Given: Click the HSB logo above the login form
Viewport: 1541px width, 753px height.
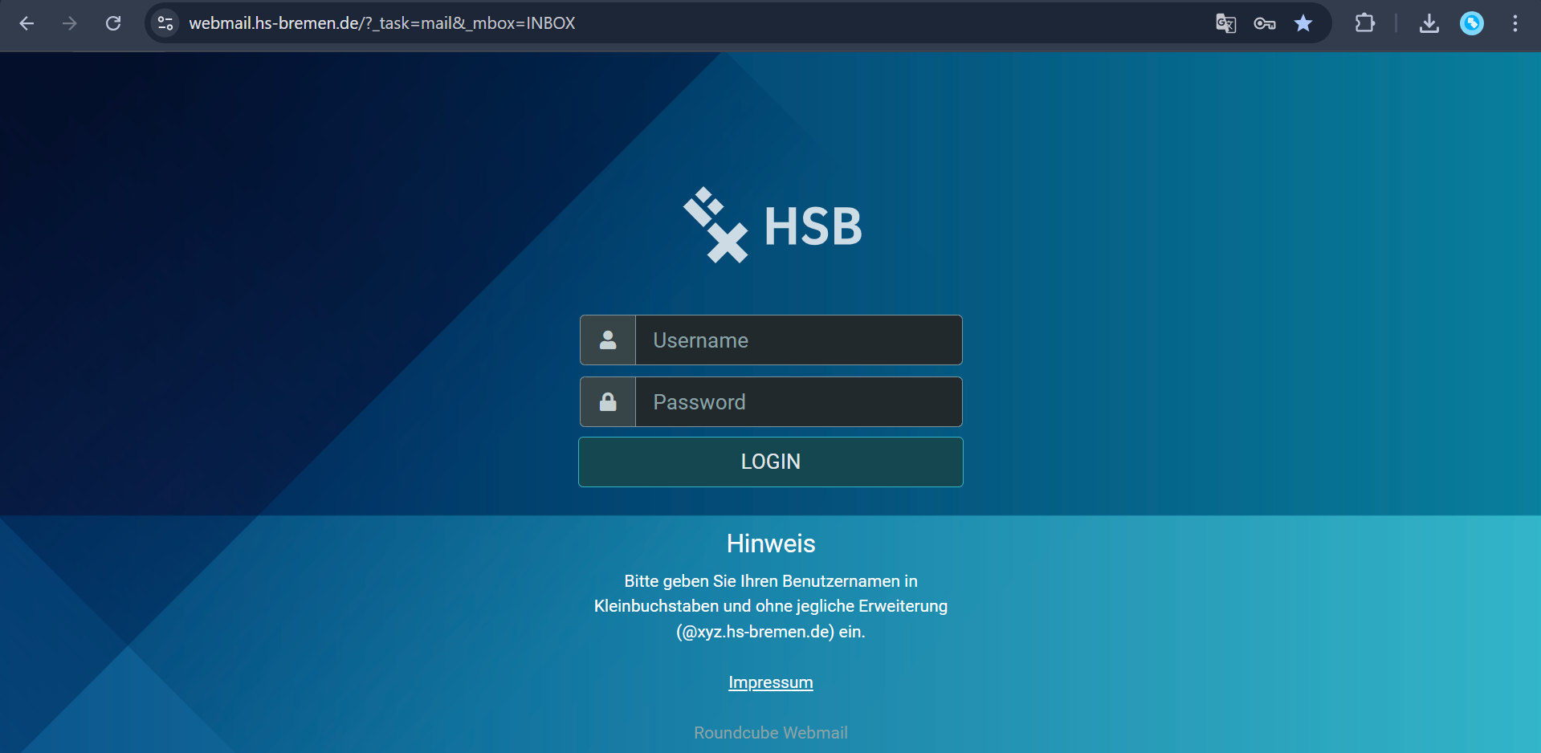Looking at the screenshot, I should (x=771, y=225).
